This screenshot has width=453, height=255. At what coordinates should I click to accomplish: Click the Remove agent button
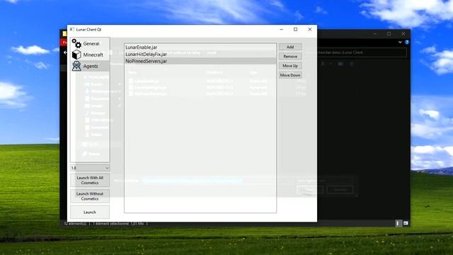[x=290, y=57]
